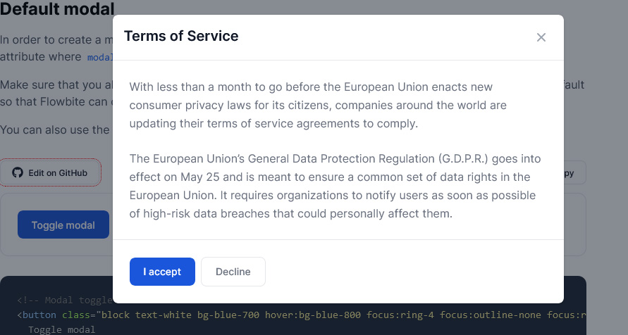
Task: Click the blue Toggle modal button
Action: point(63,225)
